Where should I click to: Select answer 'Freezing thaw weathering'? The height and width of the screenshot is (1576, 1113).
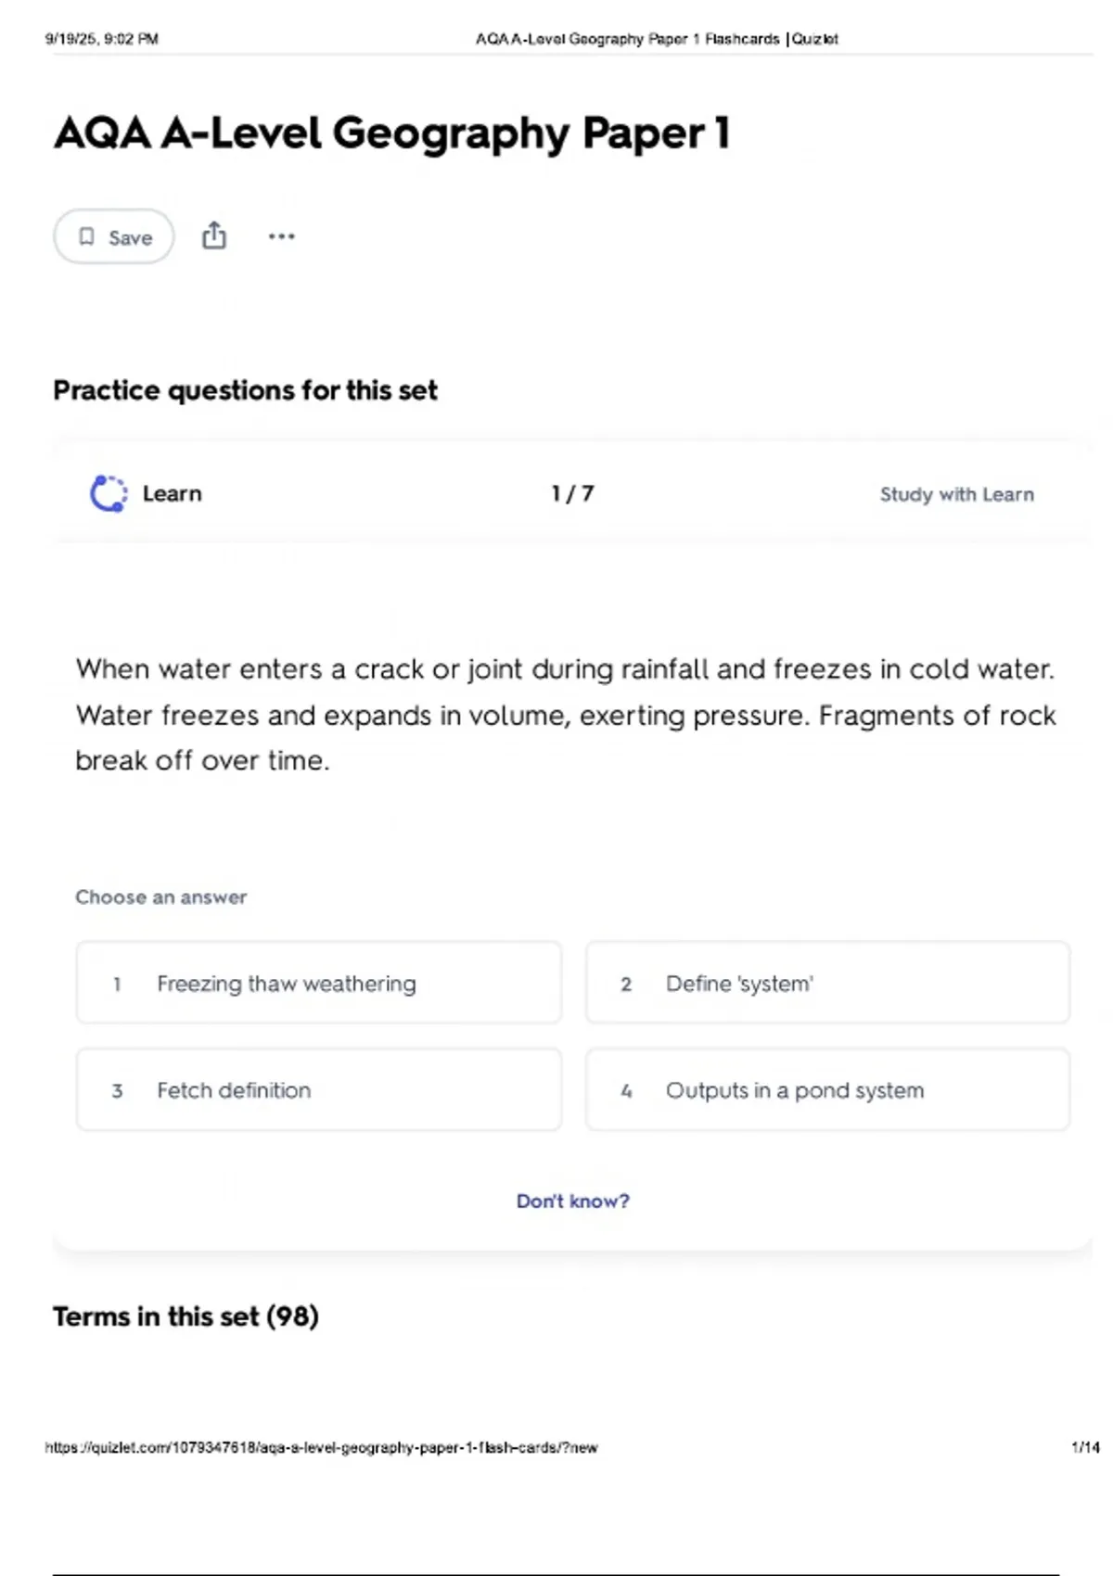click(318, 984)
